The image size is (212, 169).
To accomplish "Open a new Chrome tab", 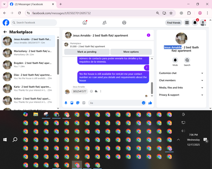I will tap(61, 4).
